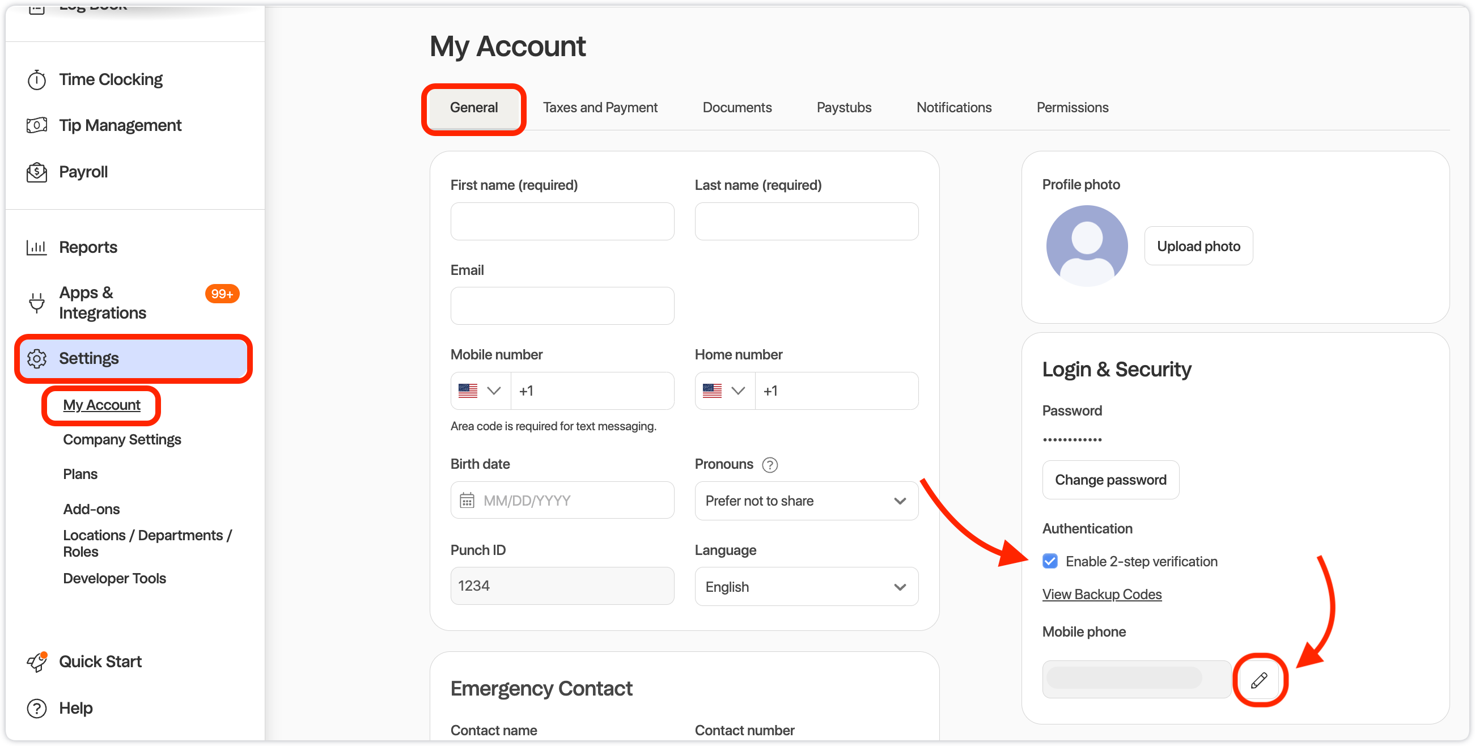This screenshot has width=1475, height=746.
Task: Open the Mobile number country flag dropdown
Action: point(480,391)
